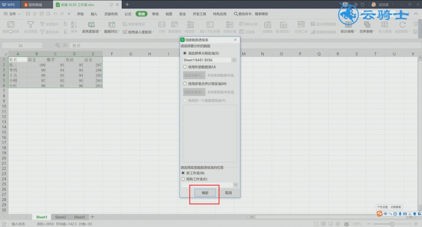
Task: Switch to the 安全 ribbon tab
Action: pyautogui.click(x=183, y=14)
